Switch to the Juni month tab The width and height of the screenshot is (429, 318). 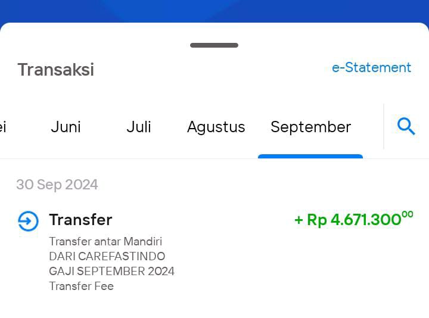(66, 127)
